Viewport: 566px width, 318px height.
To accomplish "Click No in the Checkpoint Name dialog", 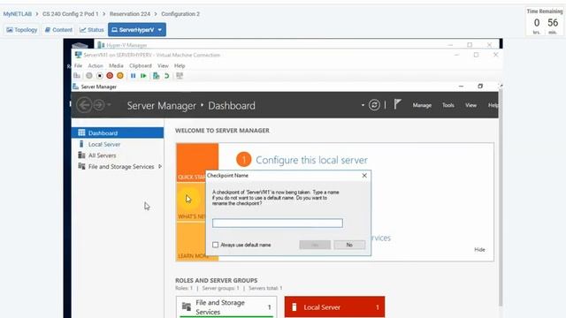I will tap(349, 245).
